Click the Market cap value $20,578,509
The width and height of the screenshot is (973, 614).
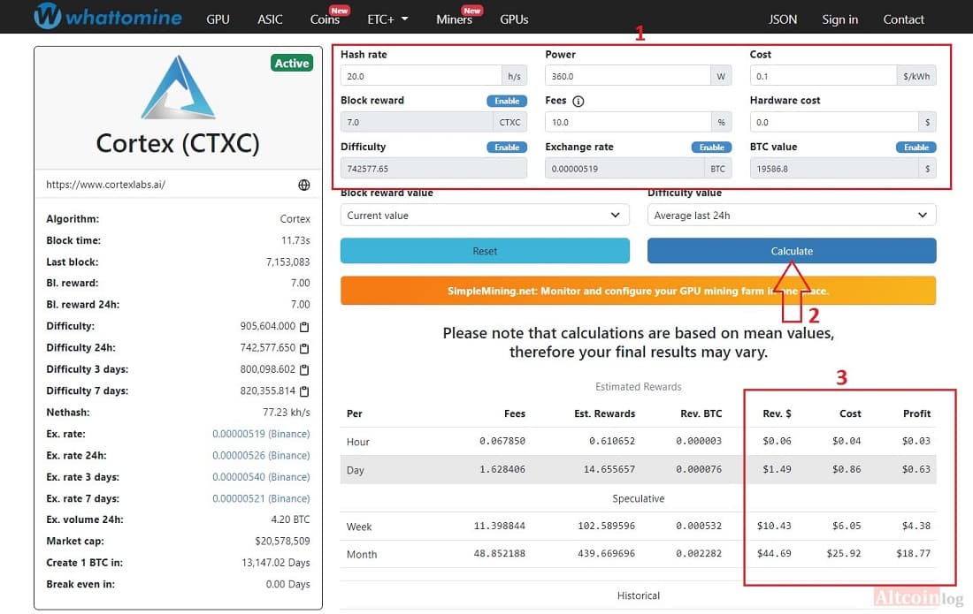click(282, 541)
